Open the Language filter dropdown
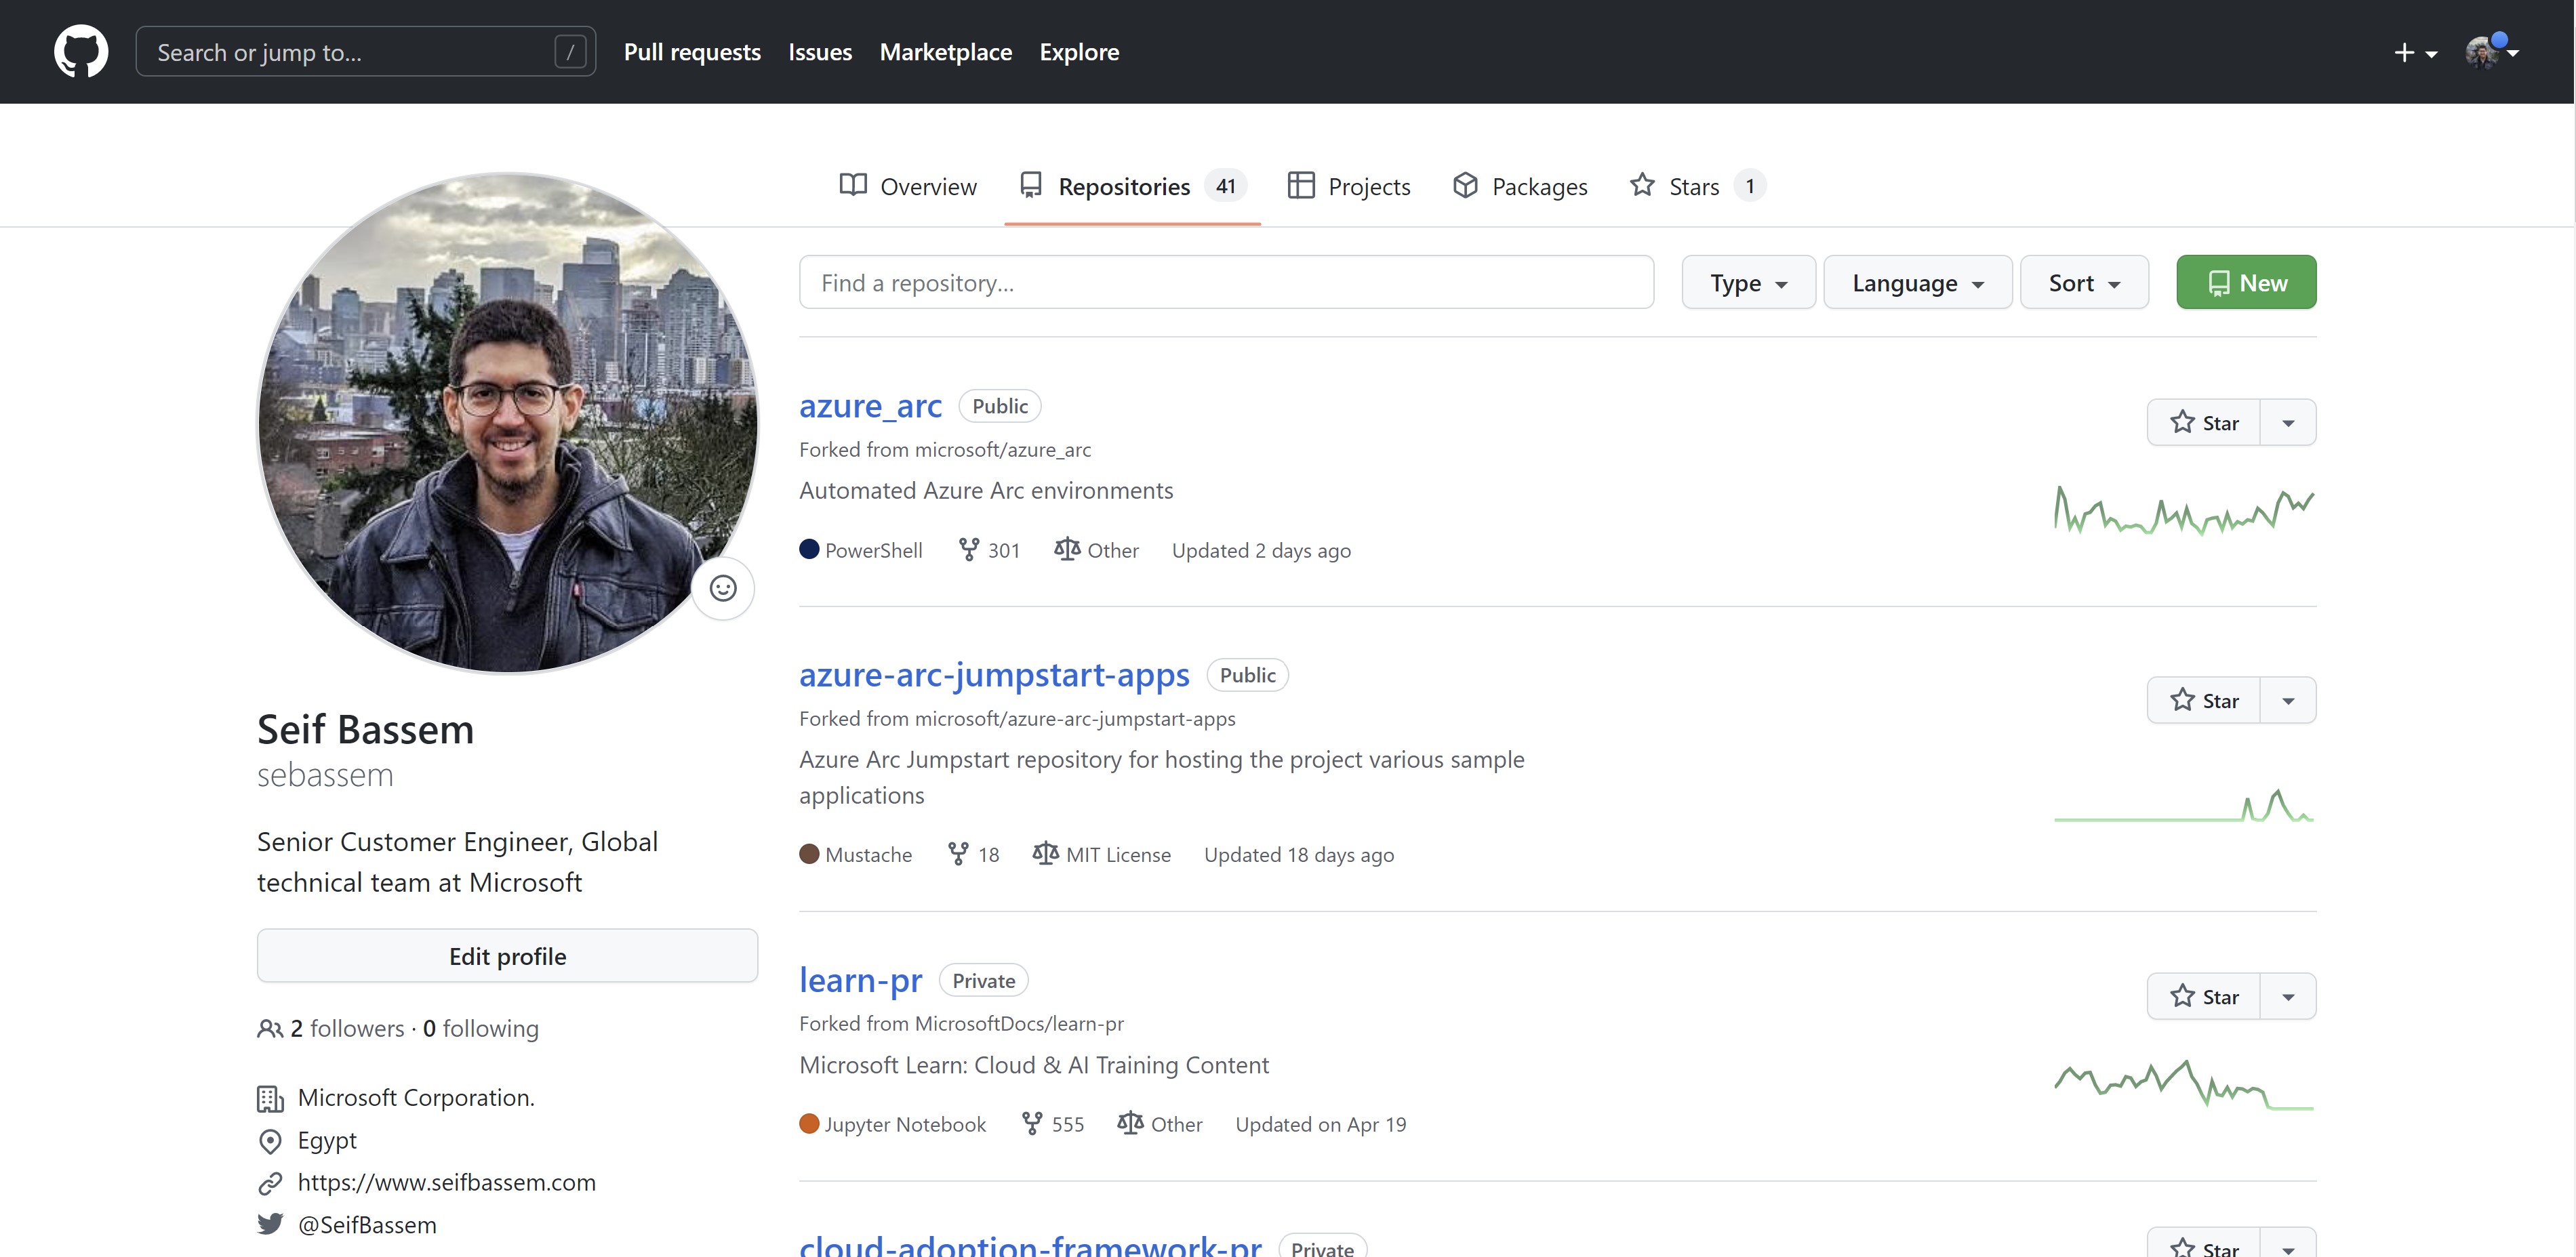Screen dimensions: 2576x1257 pos(1917,282)
